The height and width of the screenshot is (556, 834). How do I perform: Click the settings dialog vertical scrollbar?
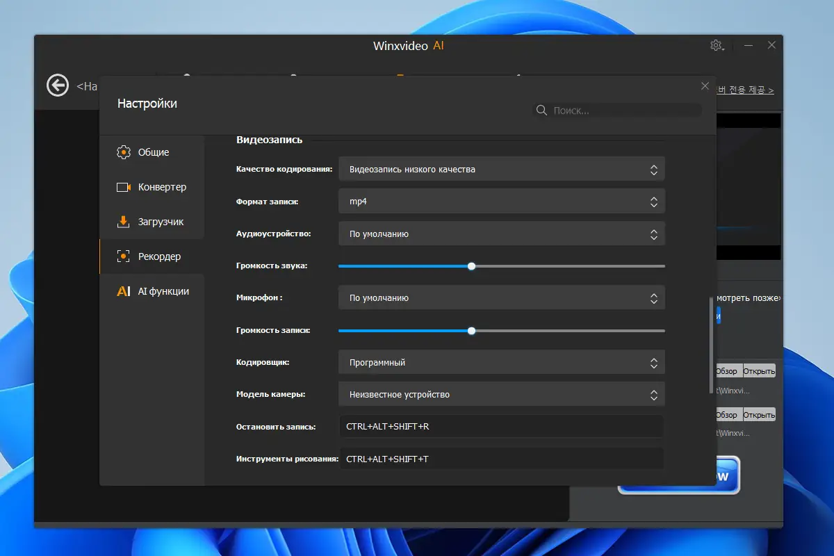tap(710, 345)
